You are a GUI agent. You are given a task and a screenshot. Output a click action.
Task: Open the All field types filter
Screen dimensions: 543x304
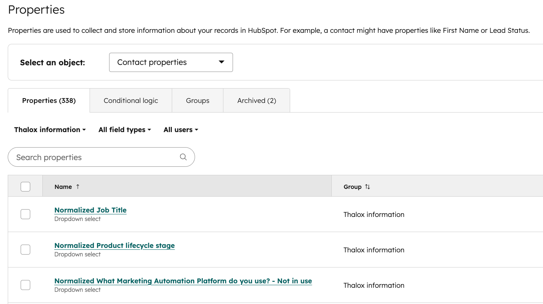pos(125,129)
